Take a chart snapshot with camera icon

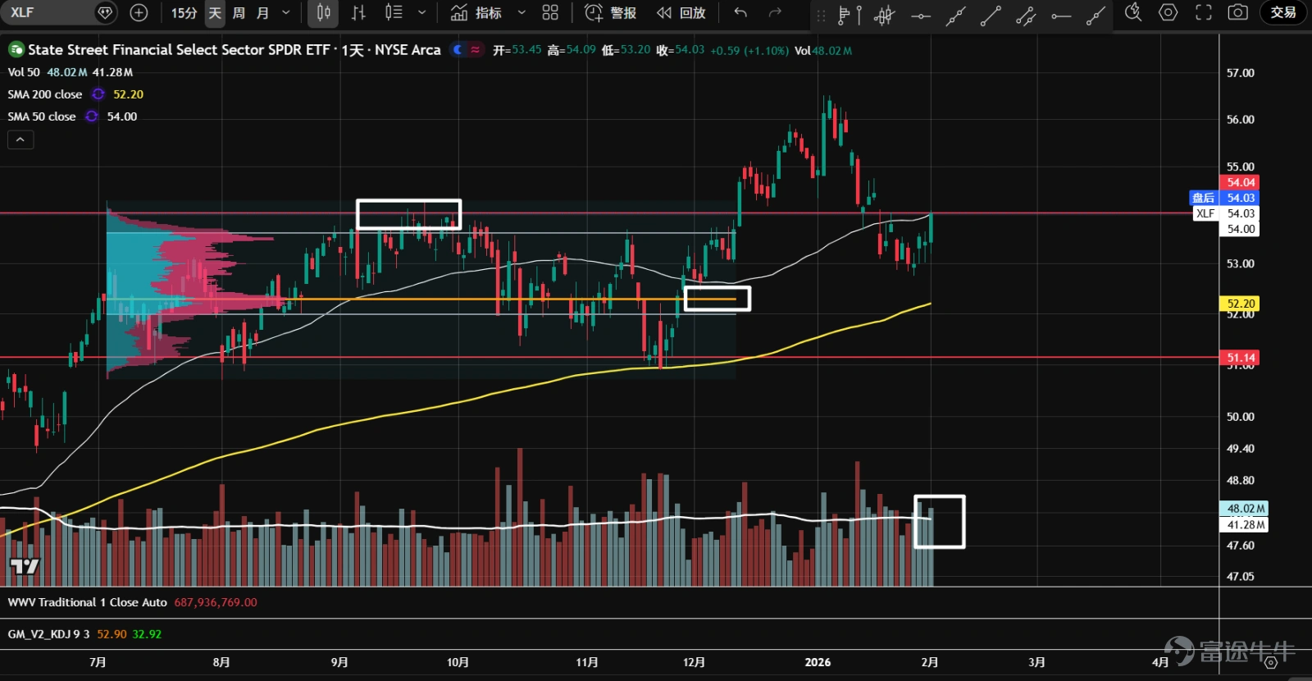(x=1238, y=12)
